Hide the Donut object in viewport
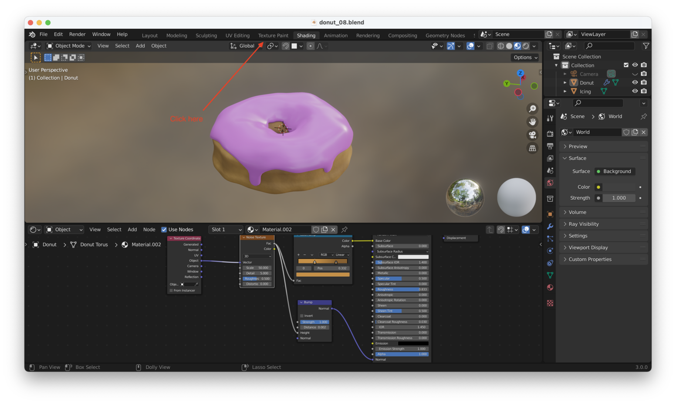 (x=635, y=82)
